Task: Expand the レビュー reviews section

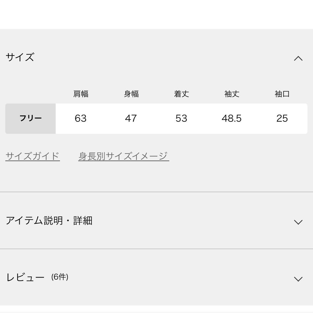Action: tap(299, 278)
